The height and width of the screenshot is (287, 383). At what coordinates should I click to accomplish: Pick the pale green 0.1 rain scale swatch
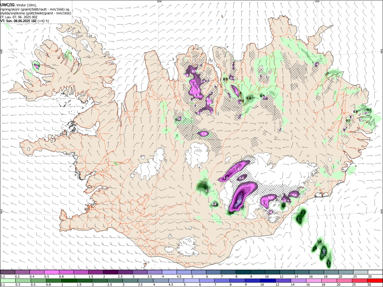(7, 281)
